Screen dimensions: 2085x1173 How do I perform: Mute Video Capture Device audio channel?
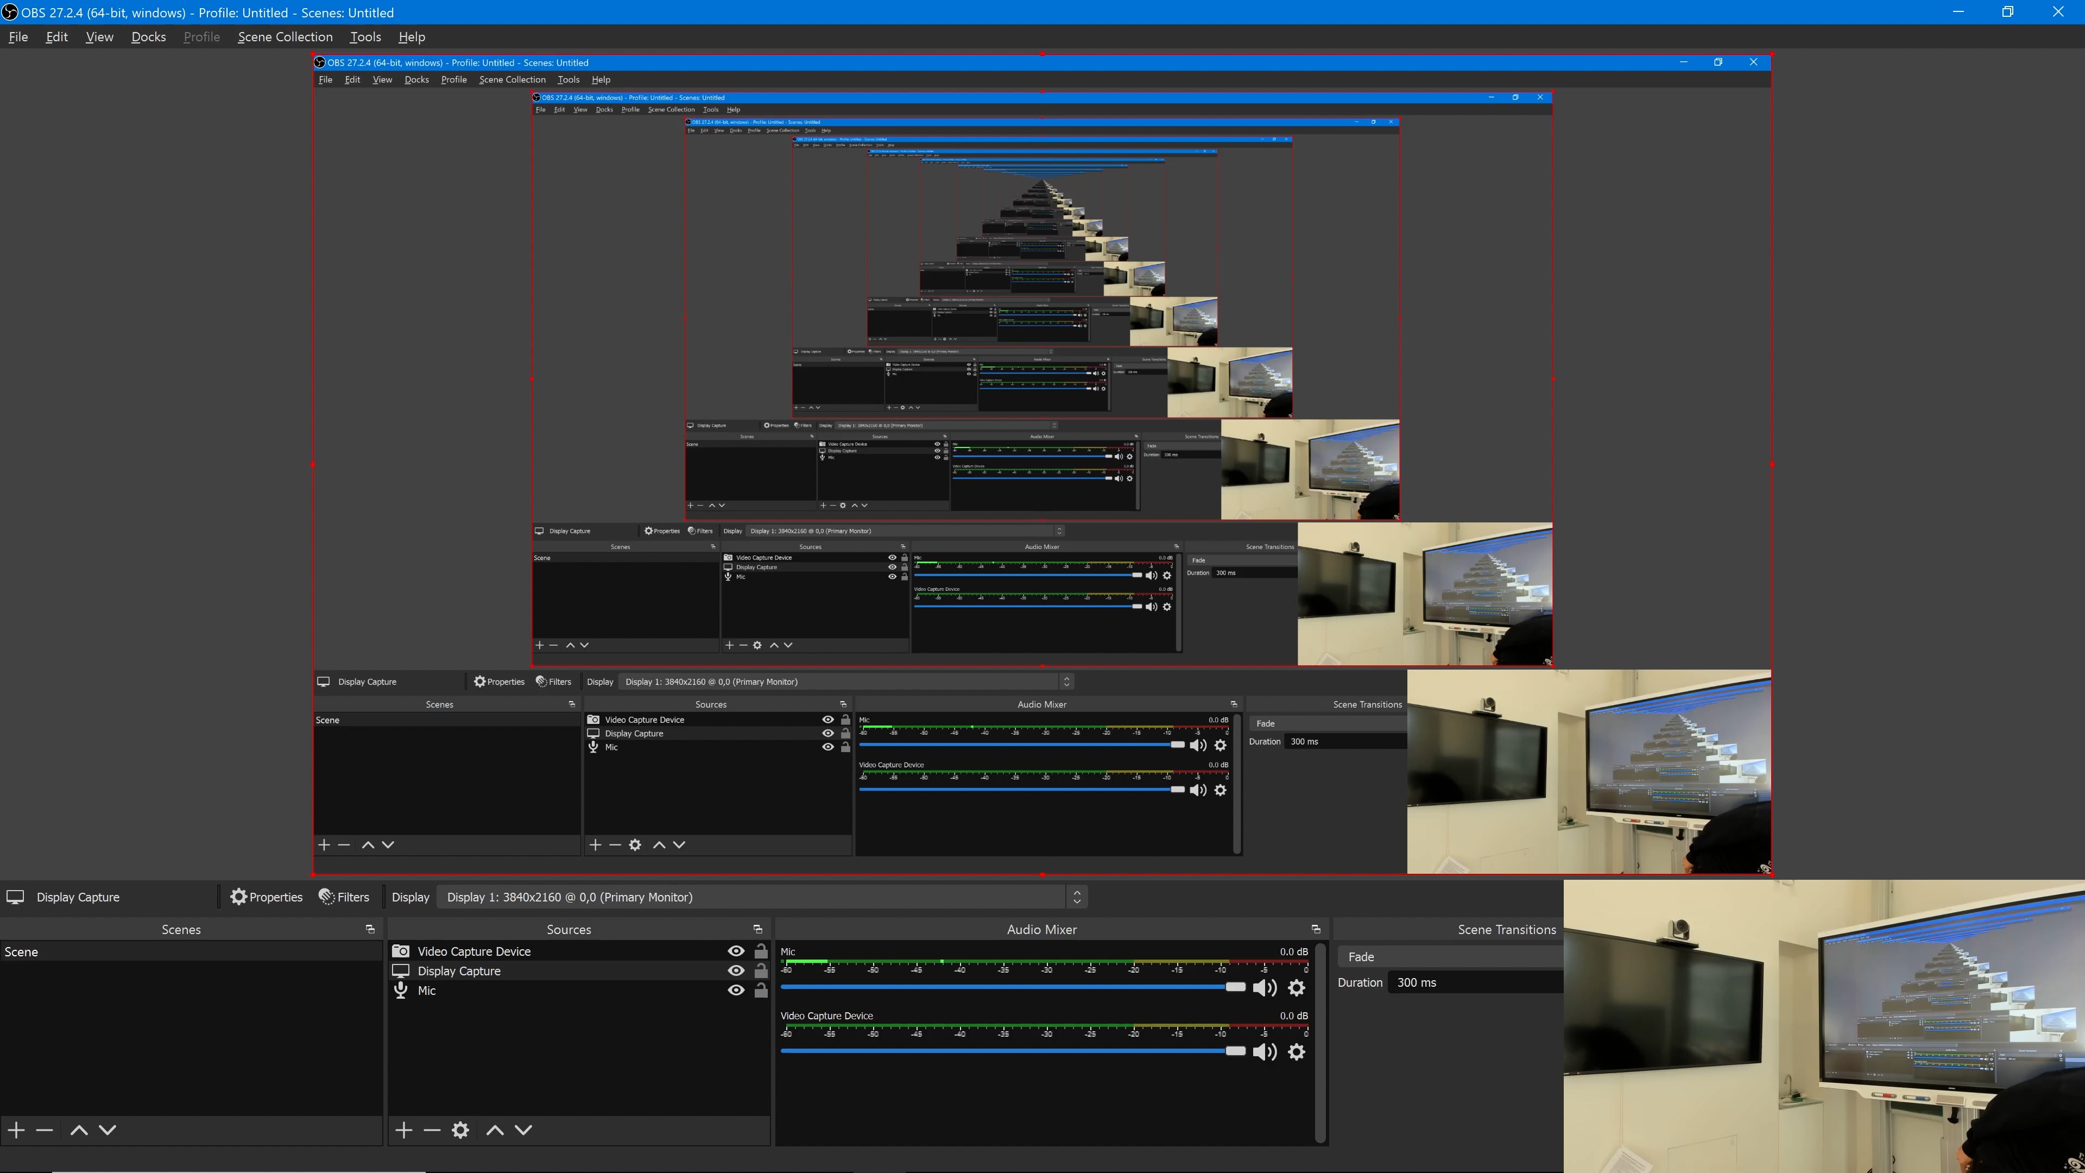tap(1264, 1051)
